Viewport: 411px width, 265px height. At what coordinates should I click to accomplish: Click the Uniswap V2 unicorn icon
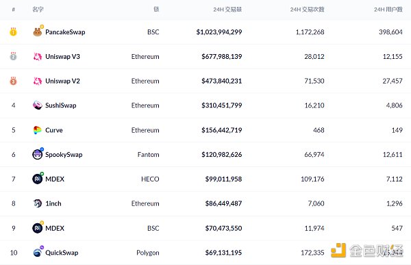(x=38, y=81)
